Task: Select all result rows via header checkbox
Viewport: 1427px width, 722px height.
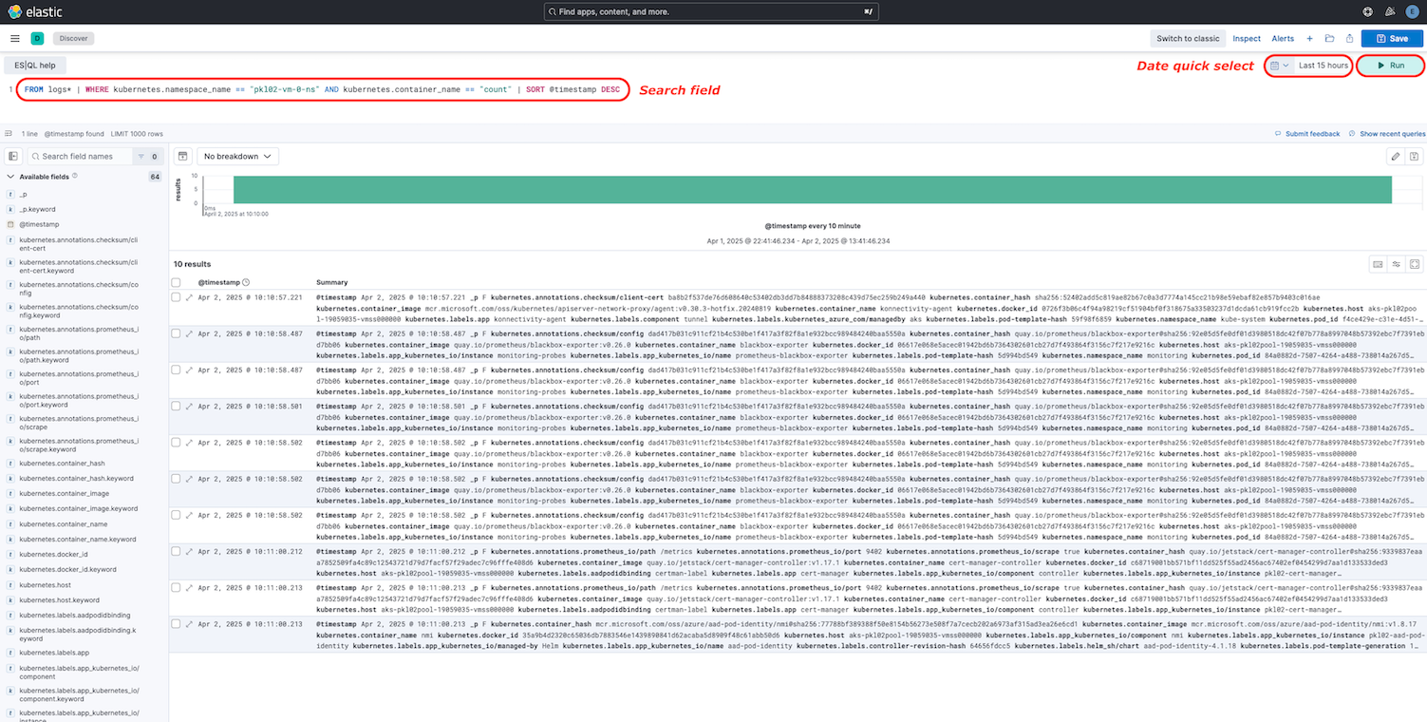Action: (176, 282)
